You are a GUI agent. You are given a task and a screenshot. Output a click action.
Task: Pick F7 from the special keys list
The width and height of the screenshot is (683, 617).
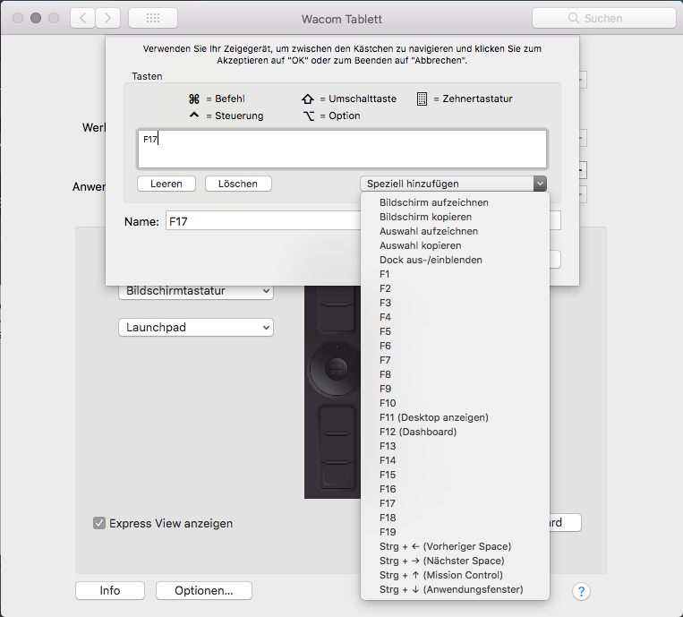click(456, 360)
